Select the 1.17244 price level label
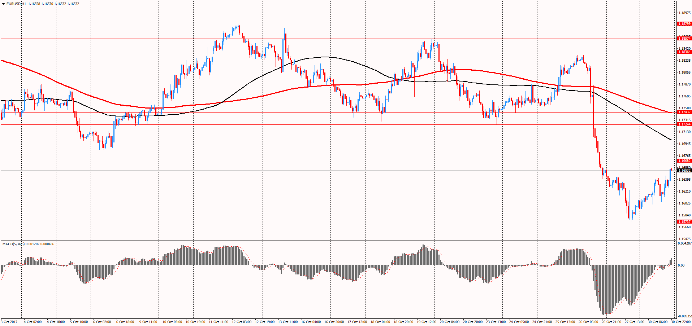Viewport: 692px width, 326px height. [x=684, y=124]
